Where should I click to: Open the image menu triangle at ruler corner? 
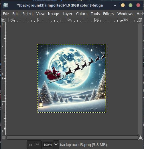(3, 20)
